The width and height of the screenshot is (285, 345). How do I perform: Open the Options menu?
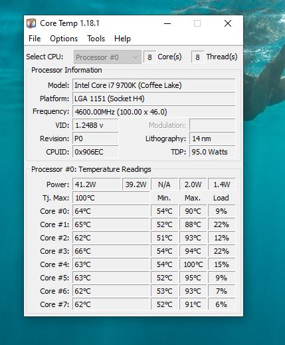64,39
